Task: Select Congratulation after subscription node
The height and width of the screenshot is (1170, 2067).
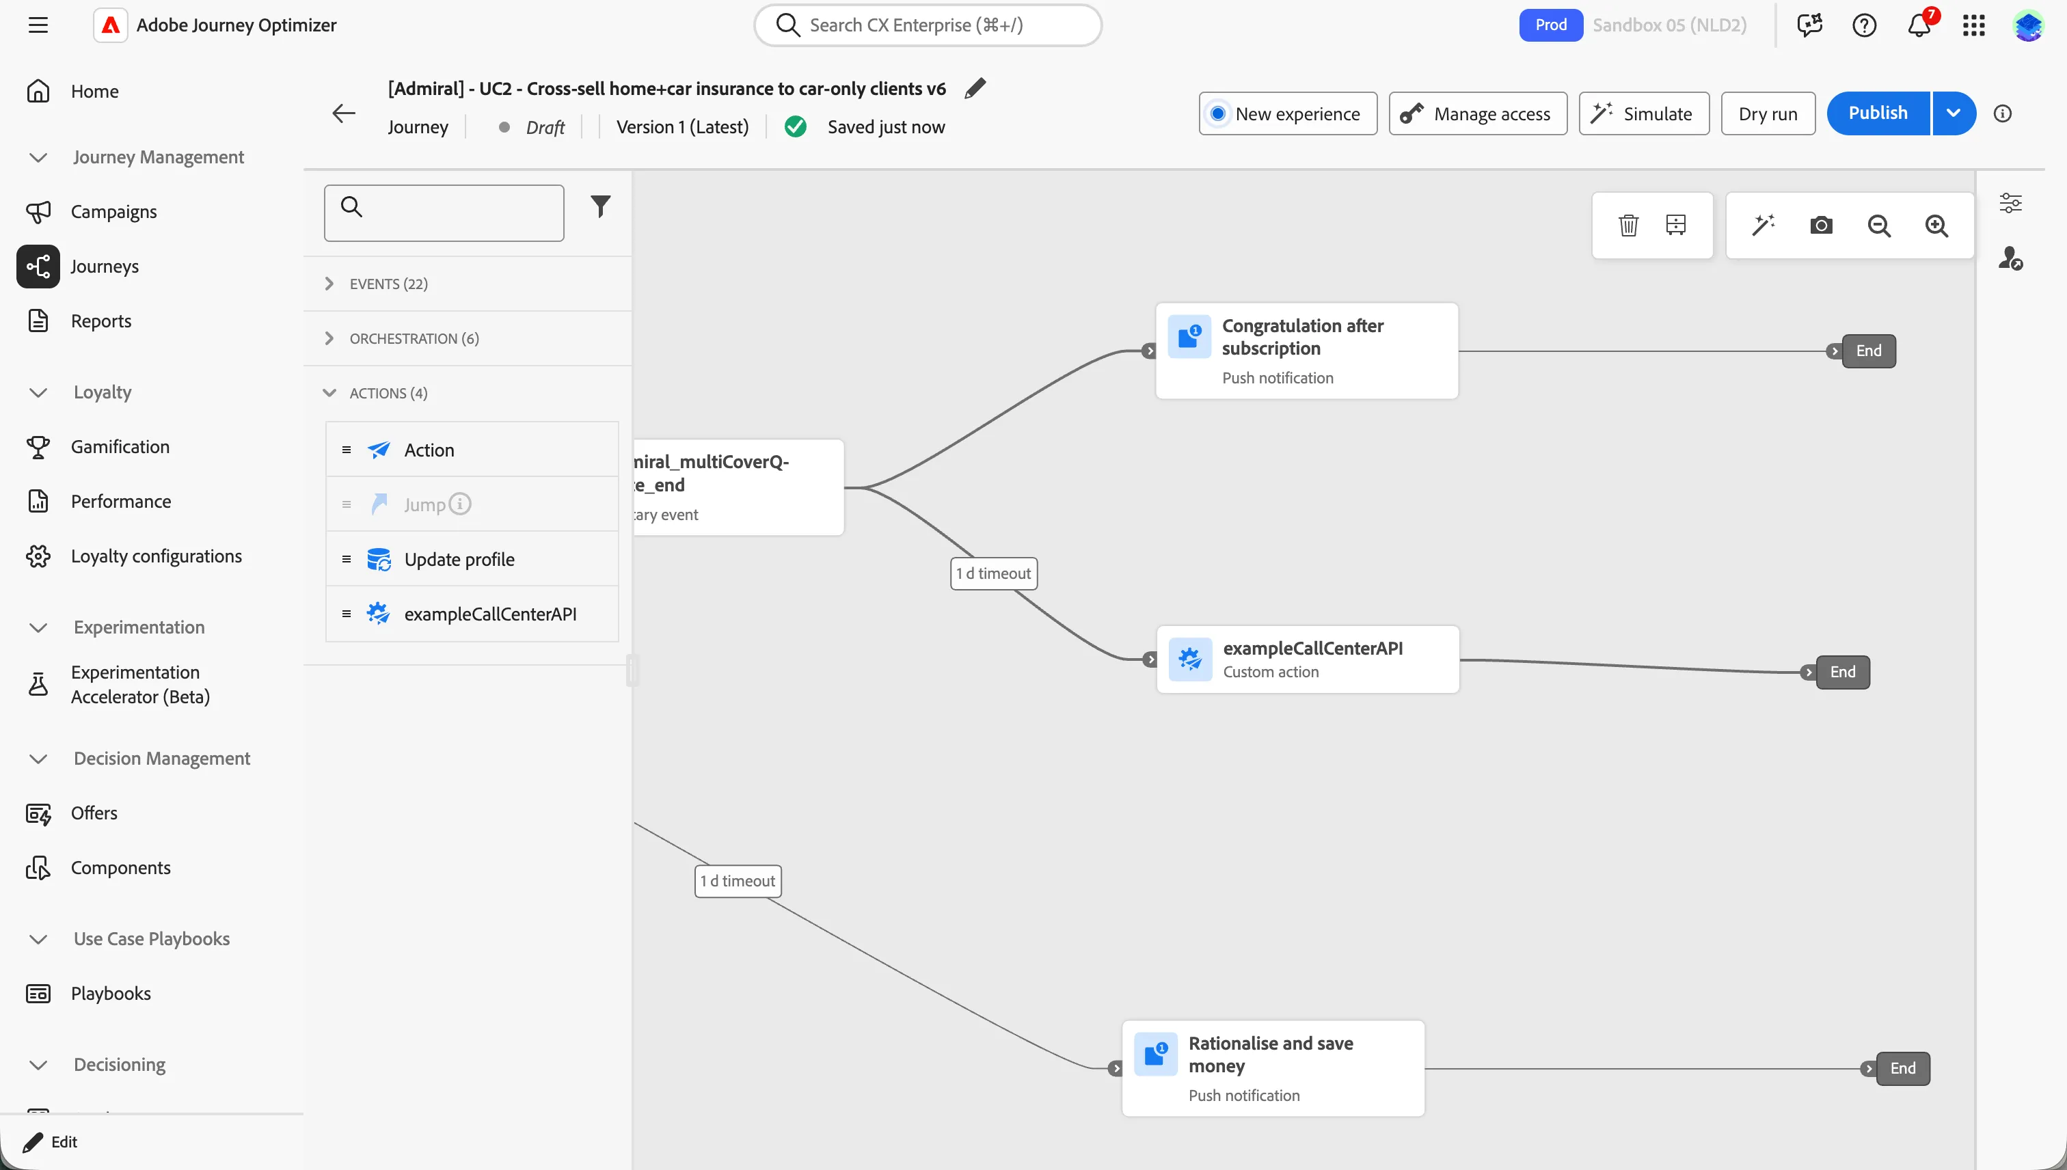Action: tap(1307, 351)
